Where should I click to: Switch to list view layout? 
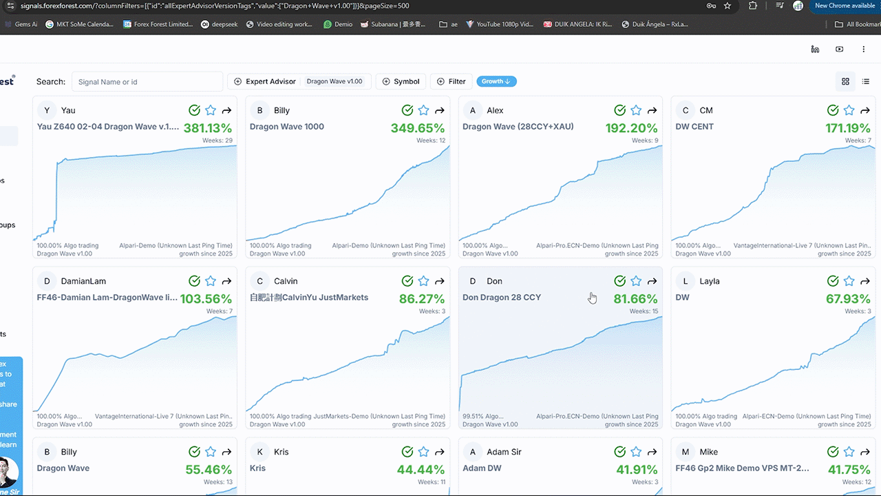coord(866,81)
